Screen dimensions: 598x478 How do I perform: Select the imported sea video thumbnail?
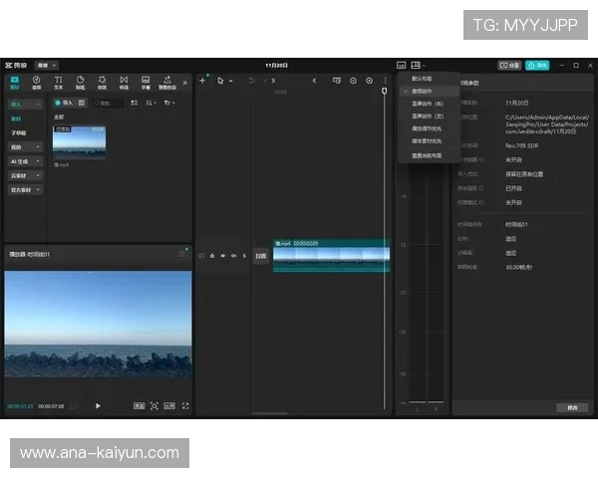pyautogui.click(x=79, y=142)
